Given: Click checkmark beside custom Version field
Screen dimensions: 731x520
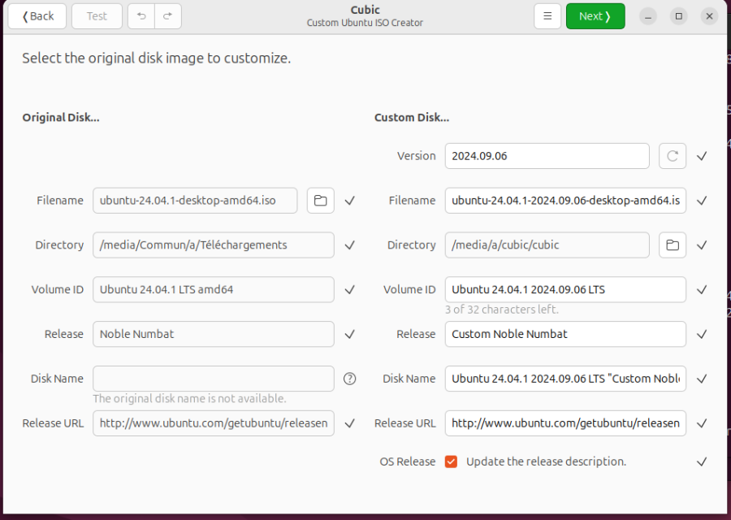Looking at the screenshot, I should [702, 156].
